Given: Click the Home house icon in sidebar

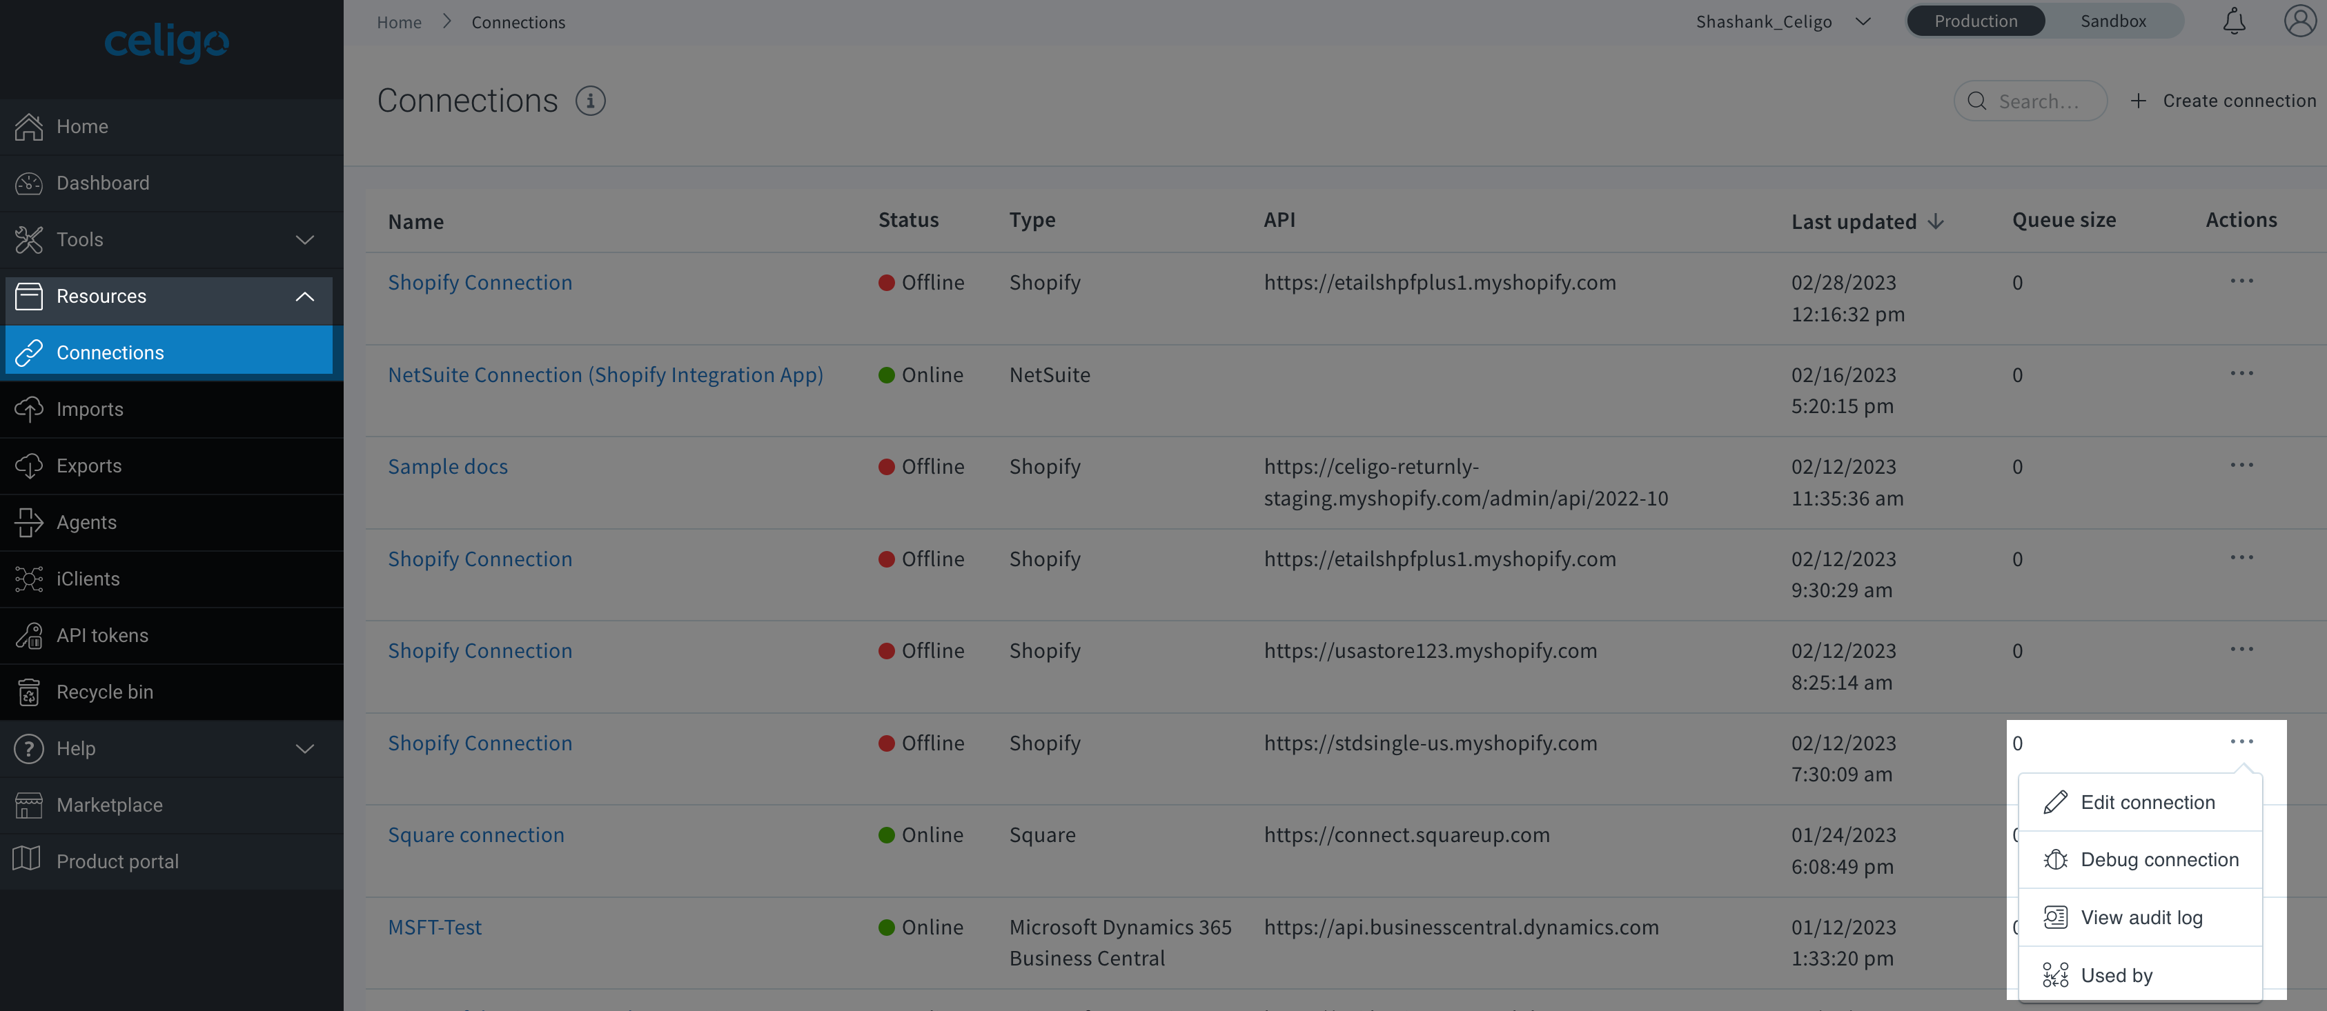Looking at the screenshot, I should [29, 126].
